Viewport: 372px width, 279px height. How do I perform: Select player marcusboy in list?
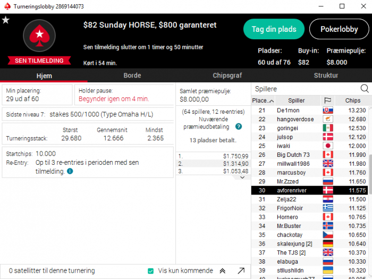pos(291,173)
